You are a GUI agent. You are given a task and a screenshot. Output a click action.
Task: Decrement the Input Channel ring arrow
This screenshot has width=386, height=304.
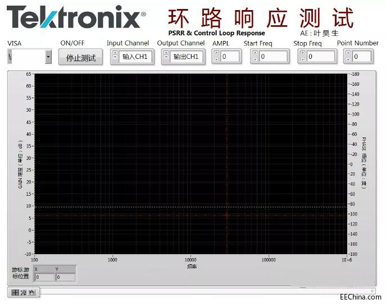pyautogui.click(x=115, y=58)
